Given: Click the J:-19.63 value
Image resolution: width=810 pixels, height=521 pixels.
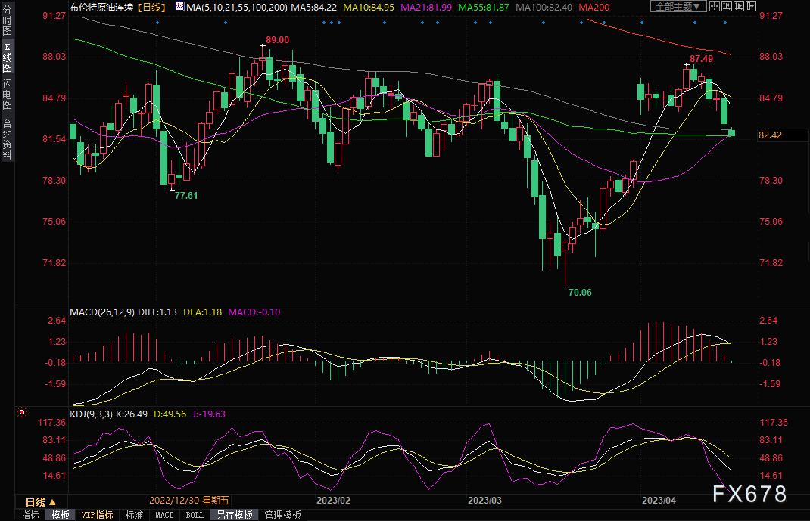Looking at the screenshot, I should coord(209,414).
